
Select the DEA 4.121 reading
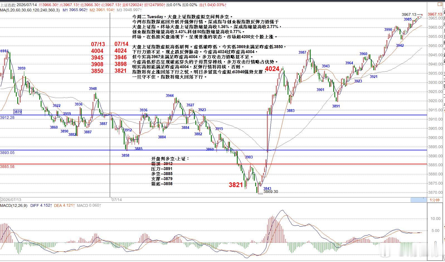coord(64,205)
